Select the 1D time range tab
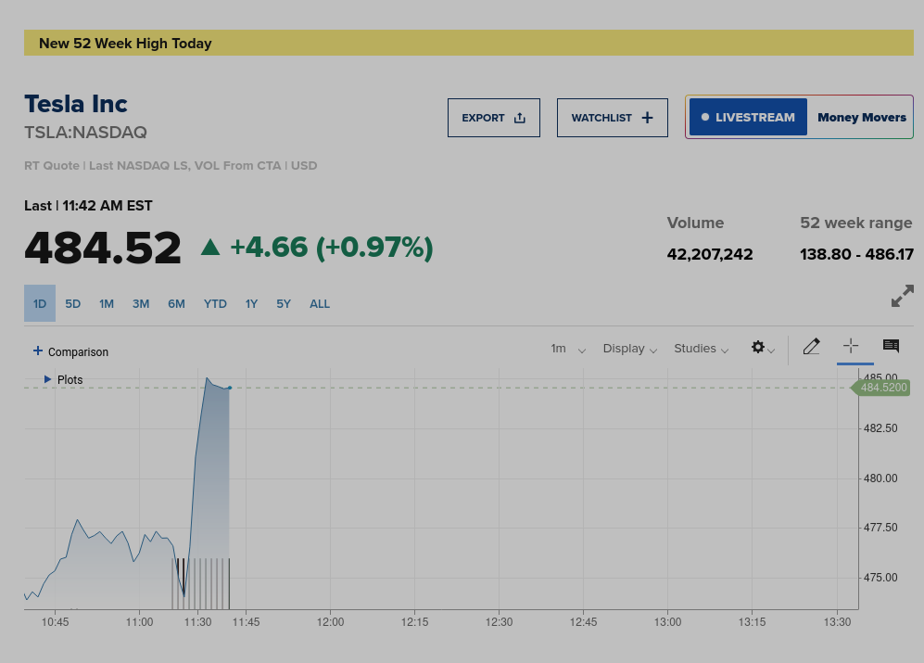This screenshot has height=663, width=924. pos(40,304)
